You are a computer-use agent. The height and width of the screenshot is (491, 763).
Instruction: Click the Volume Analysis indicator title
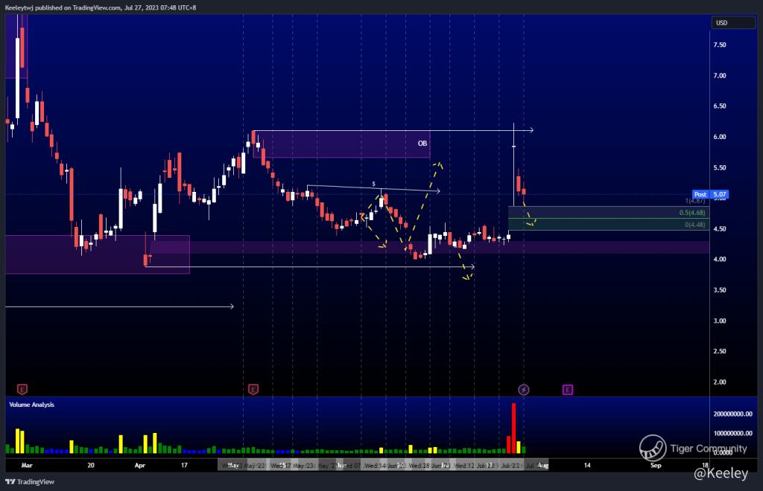pyautogui.click(x=31, y=405)
